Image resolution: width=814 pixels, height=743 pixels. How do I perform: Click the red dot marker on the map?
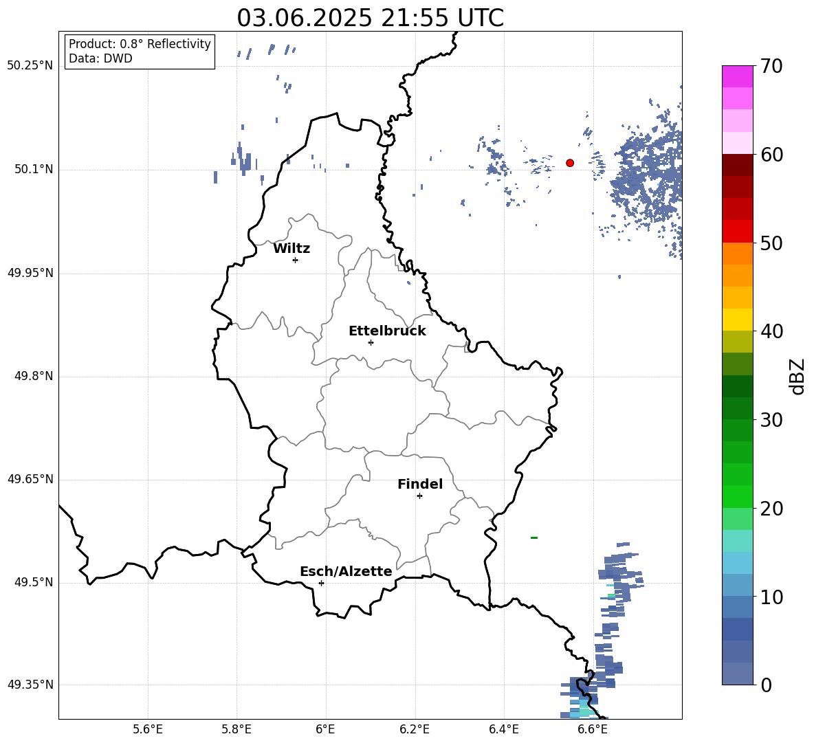[x=570, y=163]
